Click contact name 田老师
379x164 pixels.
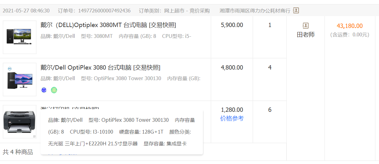[305, 35]
